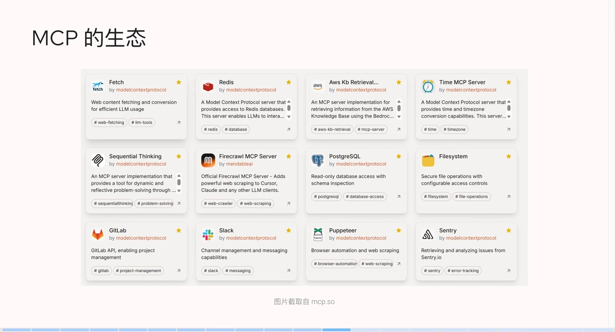The image size is (615, 332).
Task: Click the Firecrawl MCP Server logo icon
Action: [x=208, y=160]
